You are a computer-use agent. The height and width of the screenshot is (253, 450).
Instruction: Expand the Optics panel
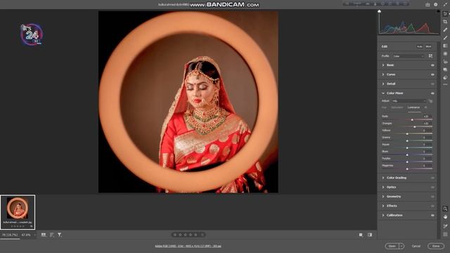[383, 187]
